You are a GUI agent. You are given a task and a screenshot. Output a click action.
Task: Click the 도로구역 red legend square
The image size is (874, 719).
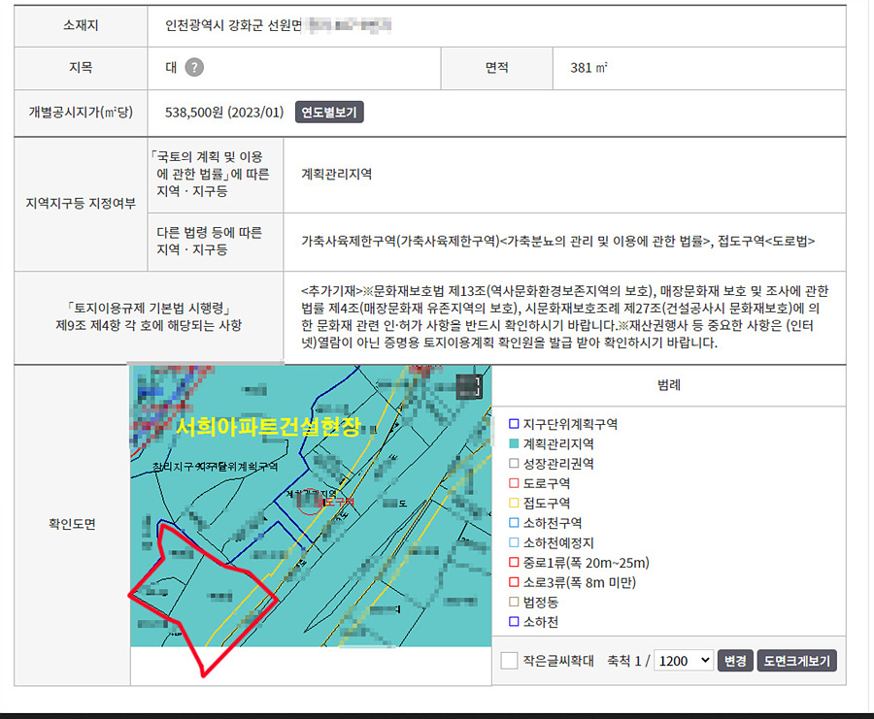pyautogui.click(x=515, y=483)
